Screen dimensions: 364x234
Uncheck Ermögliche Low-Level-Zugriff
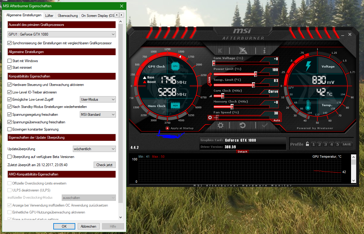pos(10,100)
